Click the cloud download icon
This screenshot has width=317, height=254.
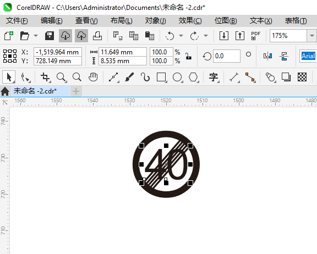pos(65,36)
